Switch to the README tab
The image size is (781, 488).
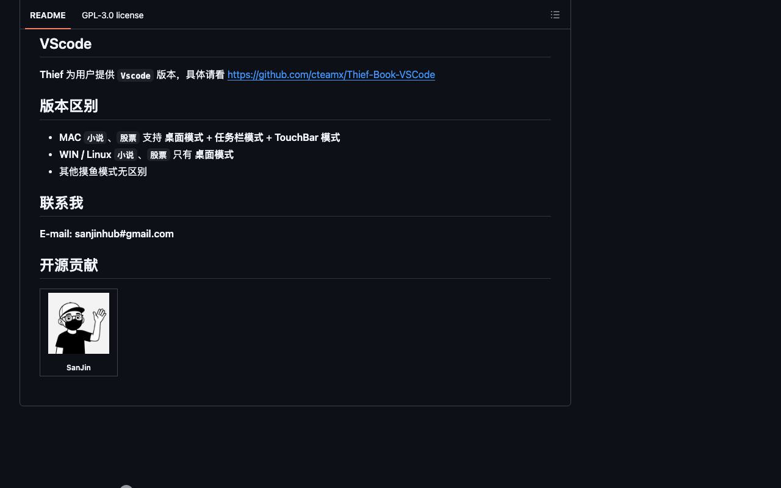tap(48, 15)
